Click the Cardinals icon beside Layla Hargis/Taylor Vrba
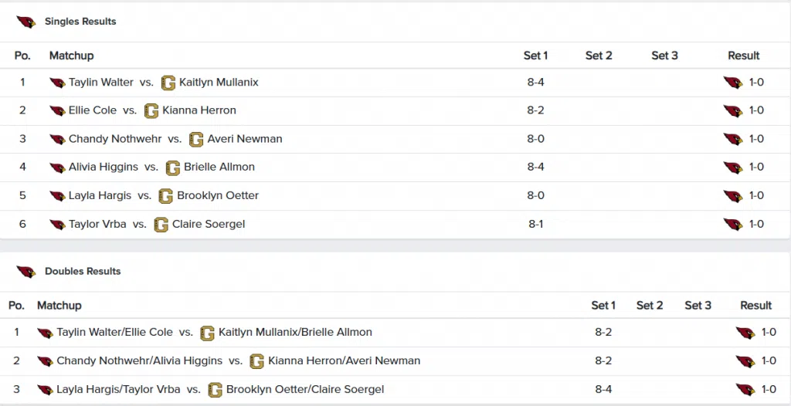This screenshot has width=791, height=406. click(x=45, y=390)
